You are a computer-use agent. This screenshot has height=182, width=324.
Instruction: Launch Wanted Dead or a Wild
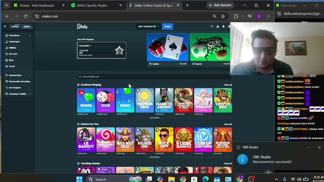(x=184, y=100)
